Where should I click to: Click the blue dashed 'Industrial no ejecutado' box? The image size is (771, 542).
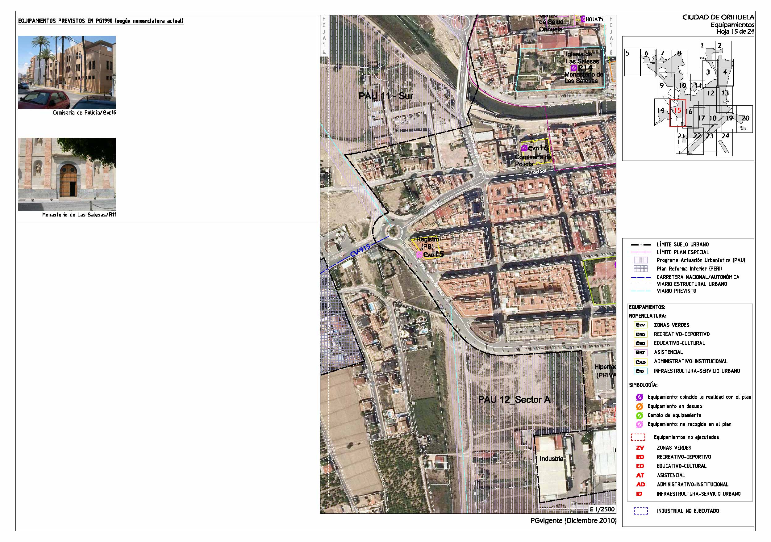click(x=640, y=511)
